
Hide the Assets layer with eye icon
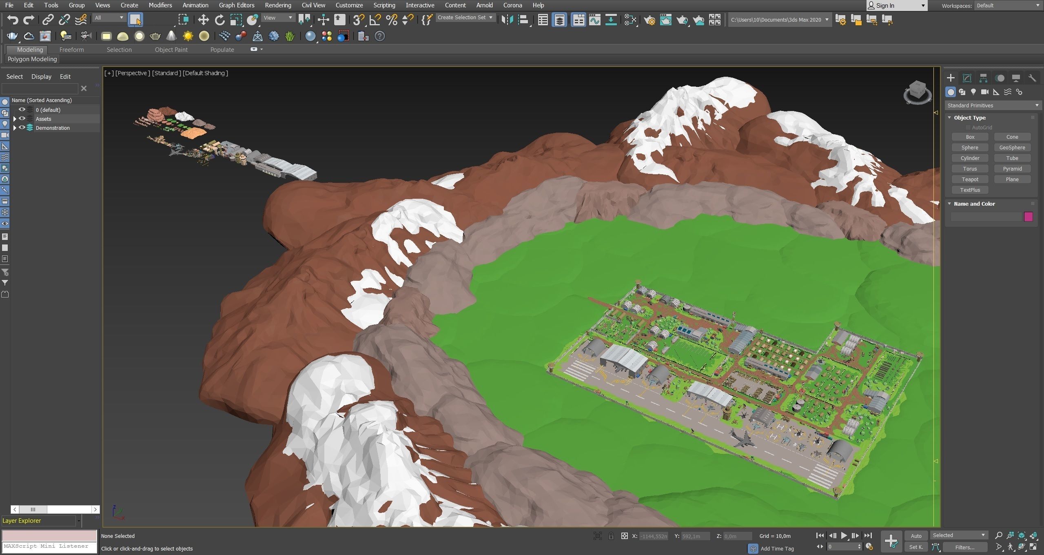pyautogui.click(x=22, y=119)
